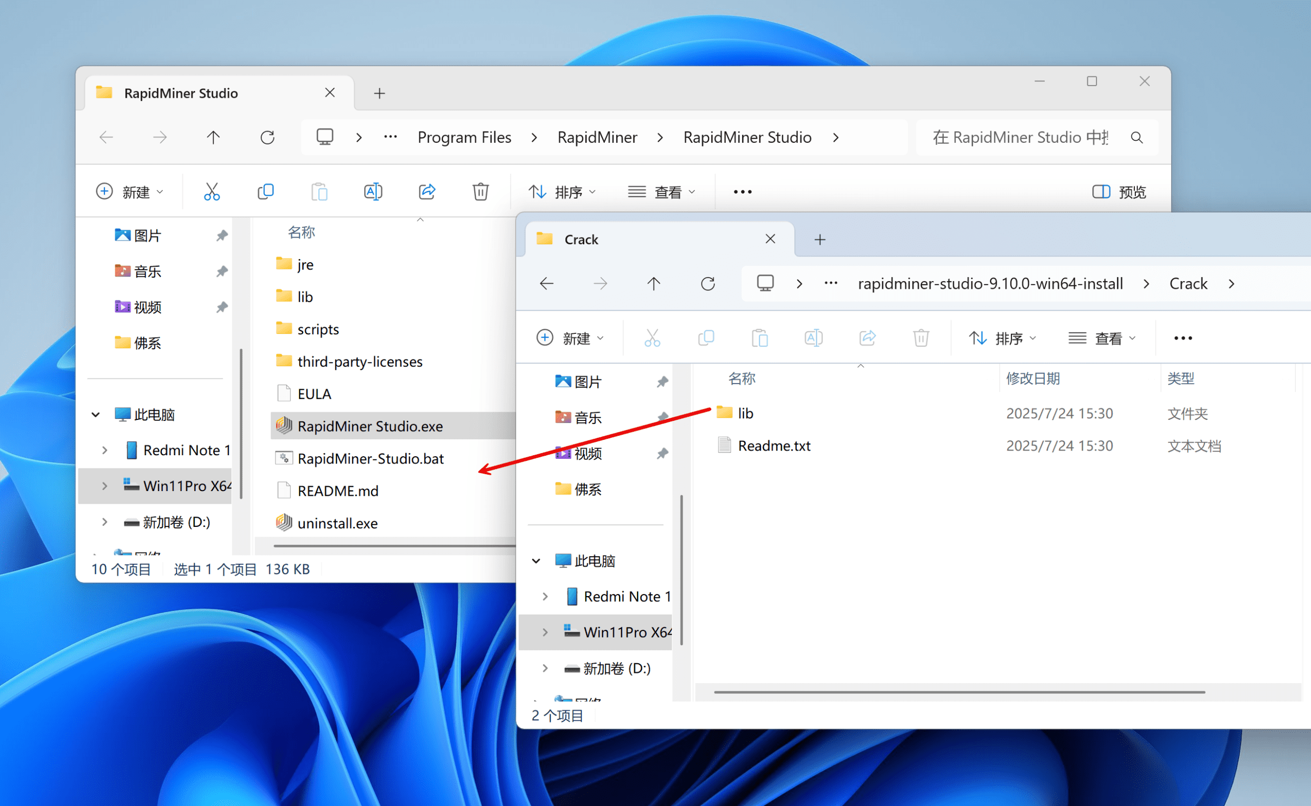
Task: Refresh the RapidMiner Studio folder view
Action: [x=267, y=138]
